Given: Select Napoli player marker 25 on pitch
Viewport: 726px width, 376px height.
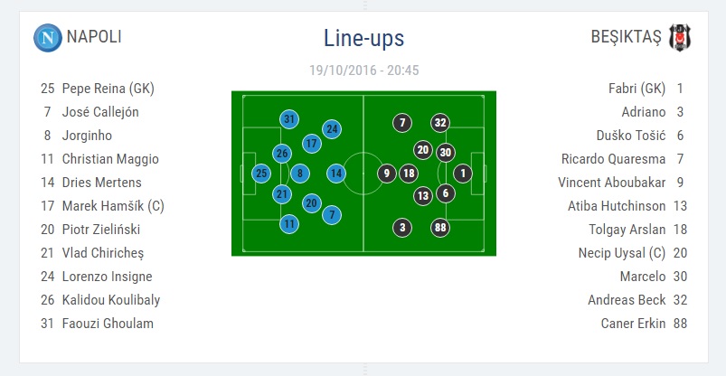Looking at the screenshot, I should coord(261,174).
